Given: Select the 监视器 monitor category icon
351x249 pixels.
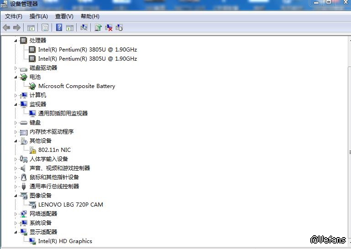Looking at the screenshot, I should 23,104.
